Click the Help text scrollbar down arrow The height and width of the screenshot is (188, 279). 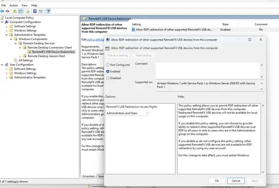[263, 172]
